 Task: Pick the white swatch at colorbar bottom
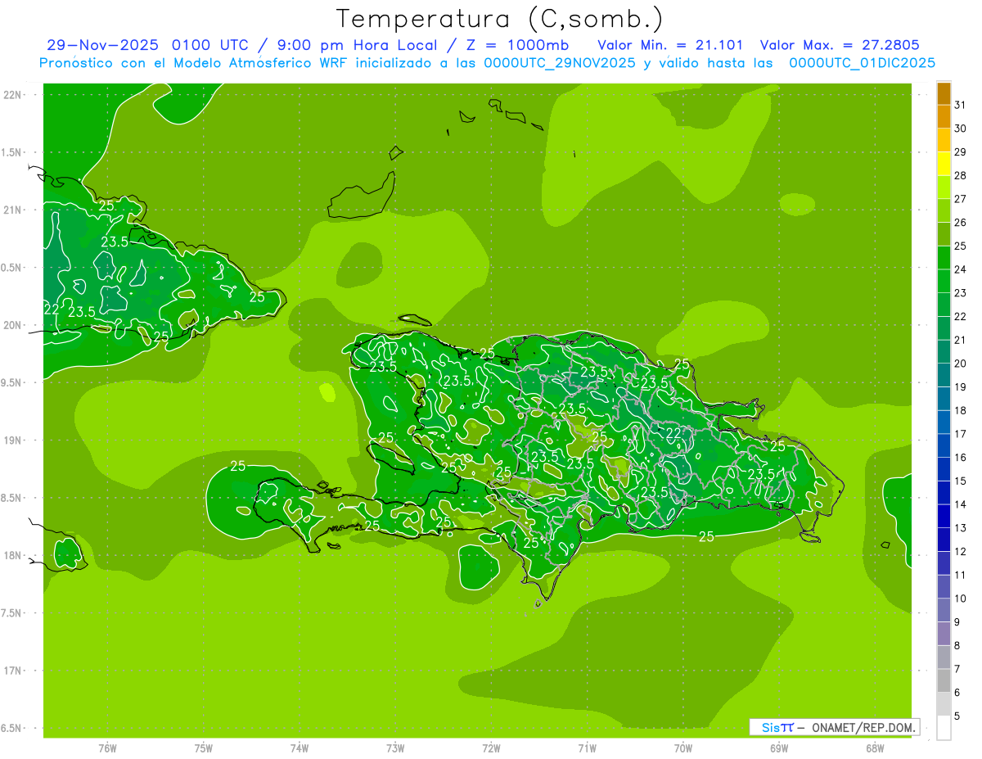pyautogui.click(x=944, y=728)
